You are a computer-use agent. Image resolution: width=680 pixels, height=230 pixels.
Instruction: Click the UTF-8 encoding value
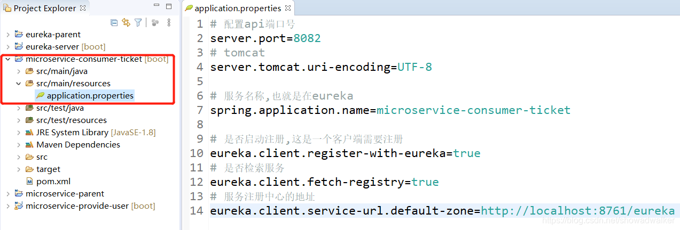(415, 67)
